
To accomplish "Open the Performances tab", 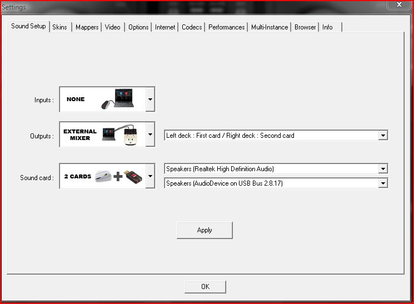I will coord(226,27).
